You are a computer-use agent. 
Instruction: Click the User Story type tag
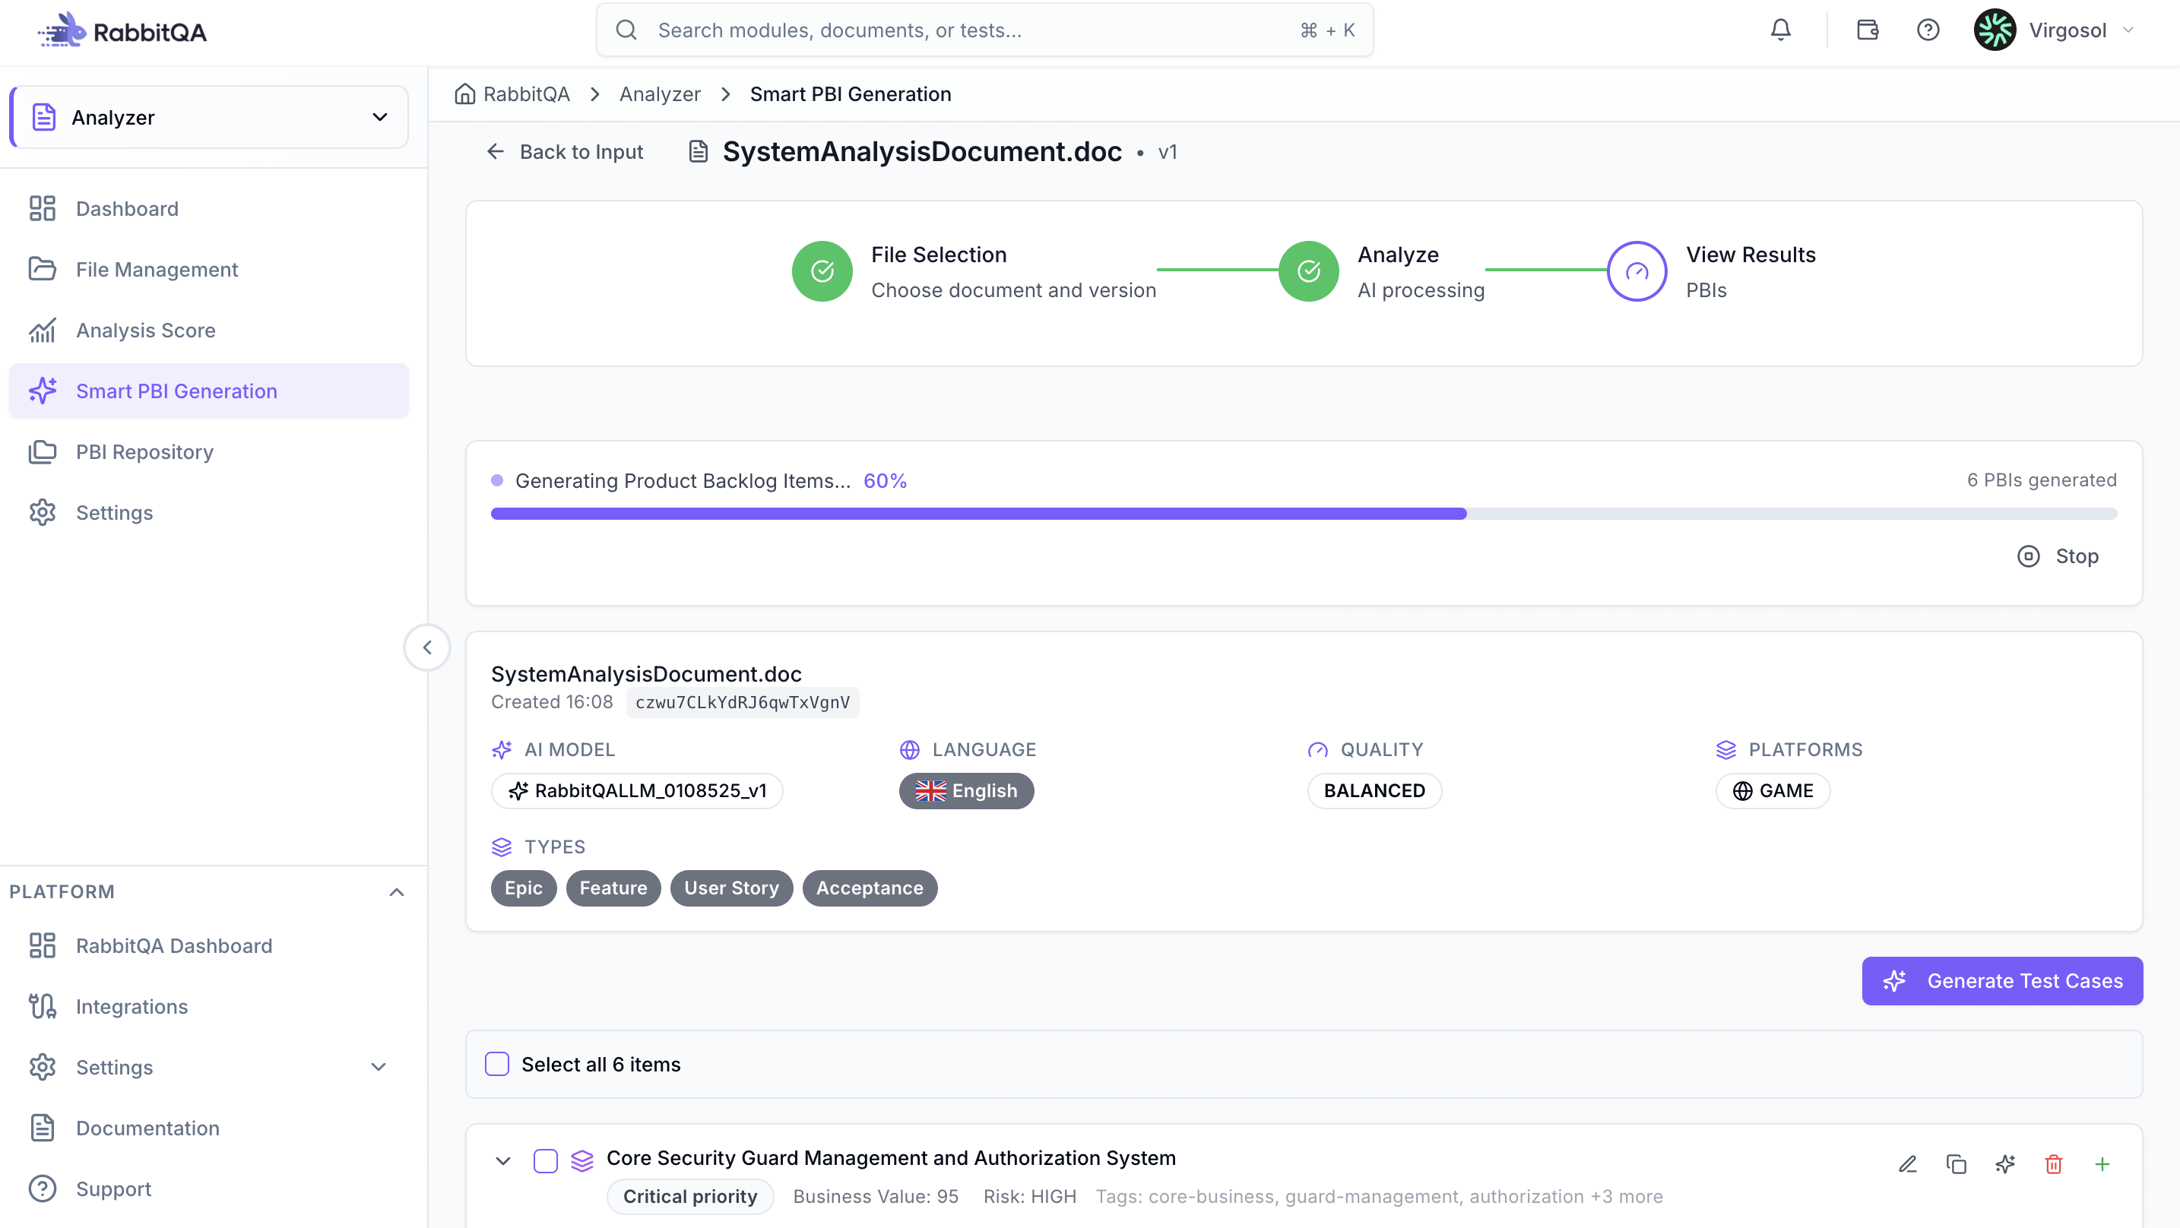pos(731,888)
